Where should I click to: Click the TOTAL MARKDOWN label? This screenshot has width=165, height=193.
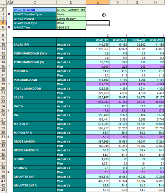click(27, 89)
